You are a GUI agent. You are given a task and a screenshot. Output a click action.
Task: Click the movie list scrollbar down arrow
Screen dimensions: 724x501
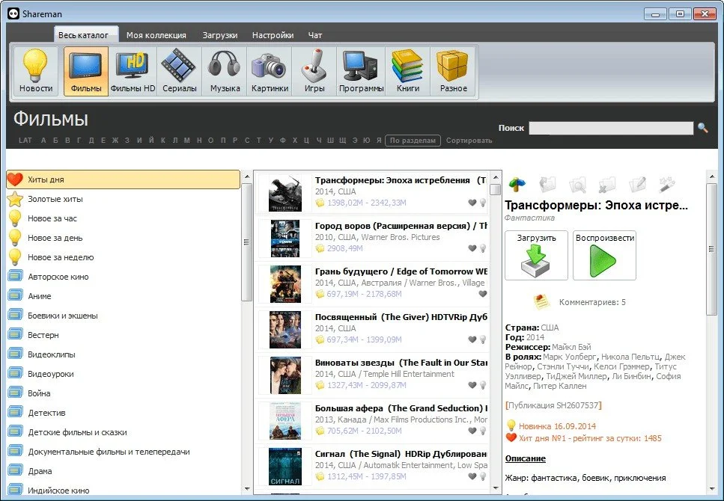tap(496, 488)
